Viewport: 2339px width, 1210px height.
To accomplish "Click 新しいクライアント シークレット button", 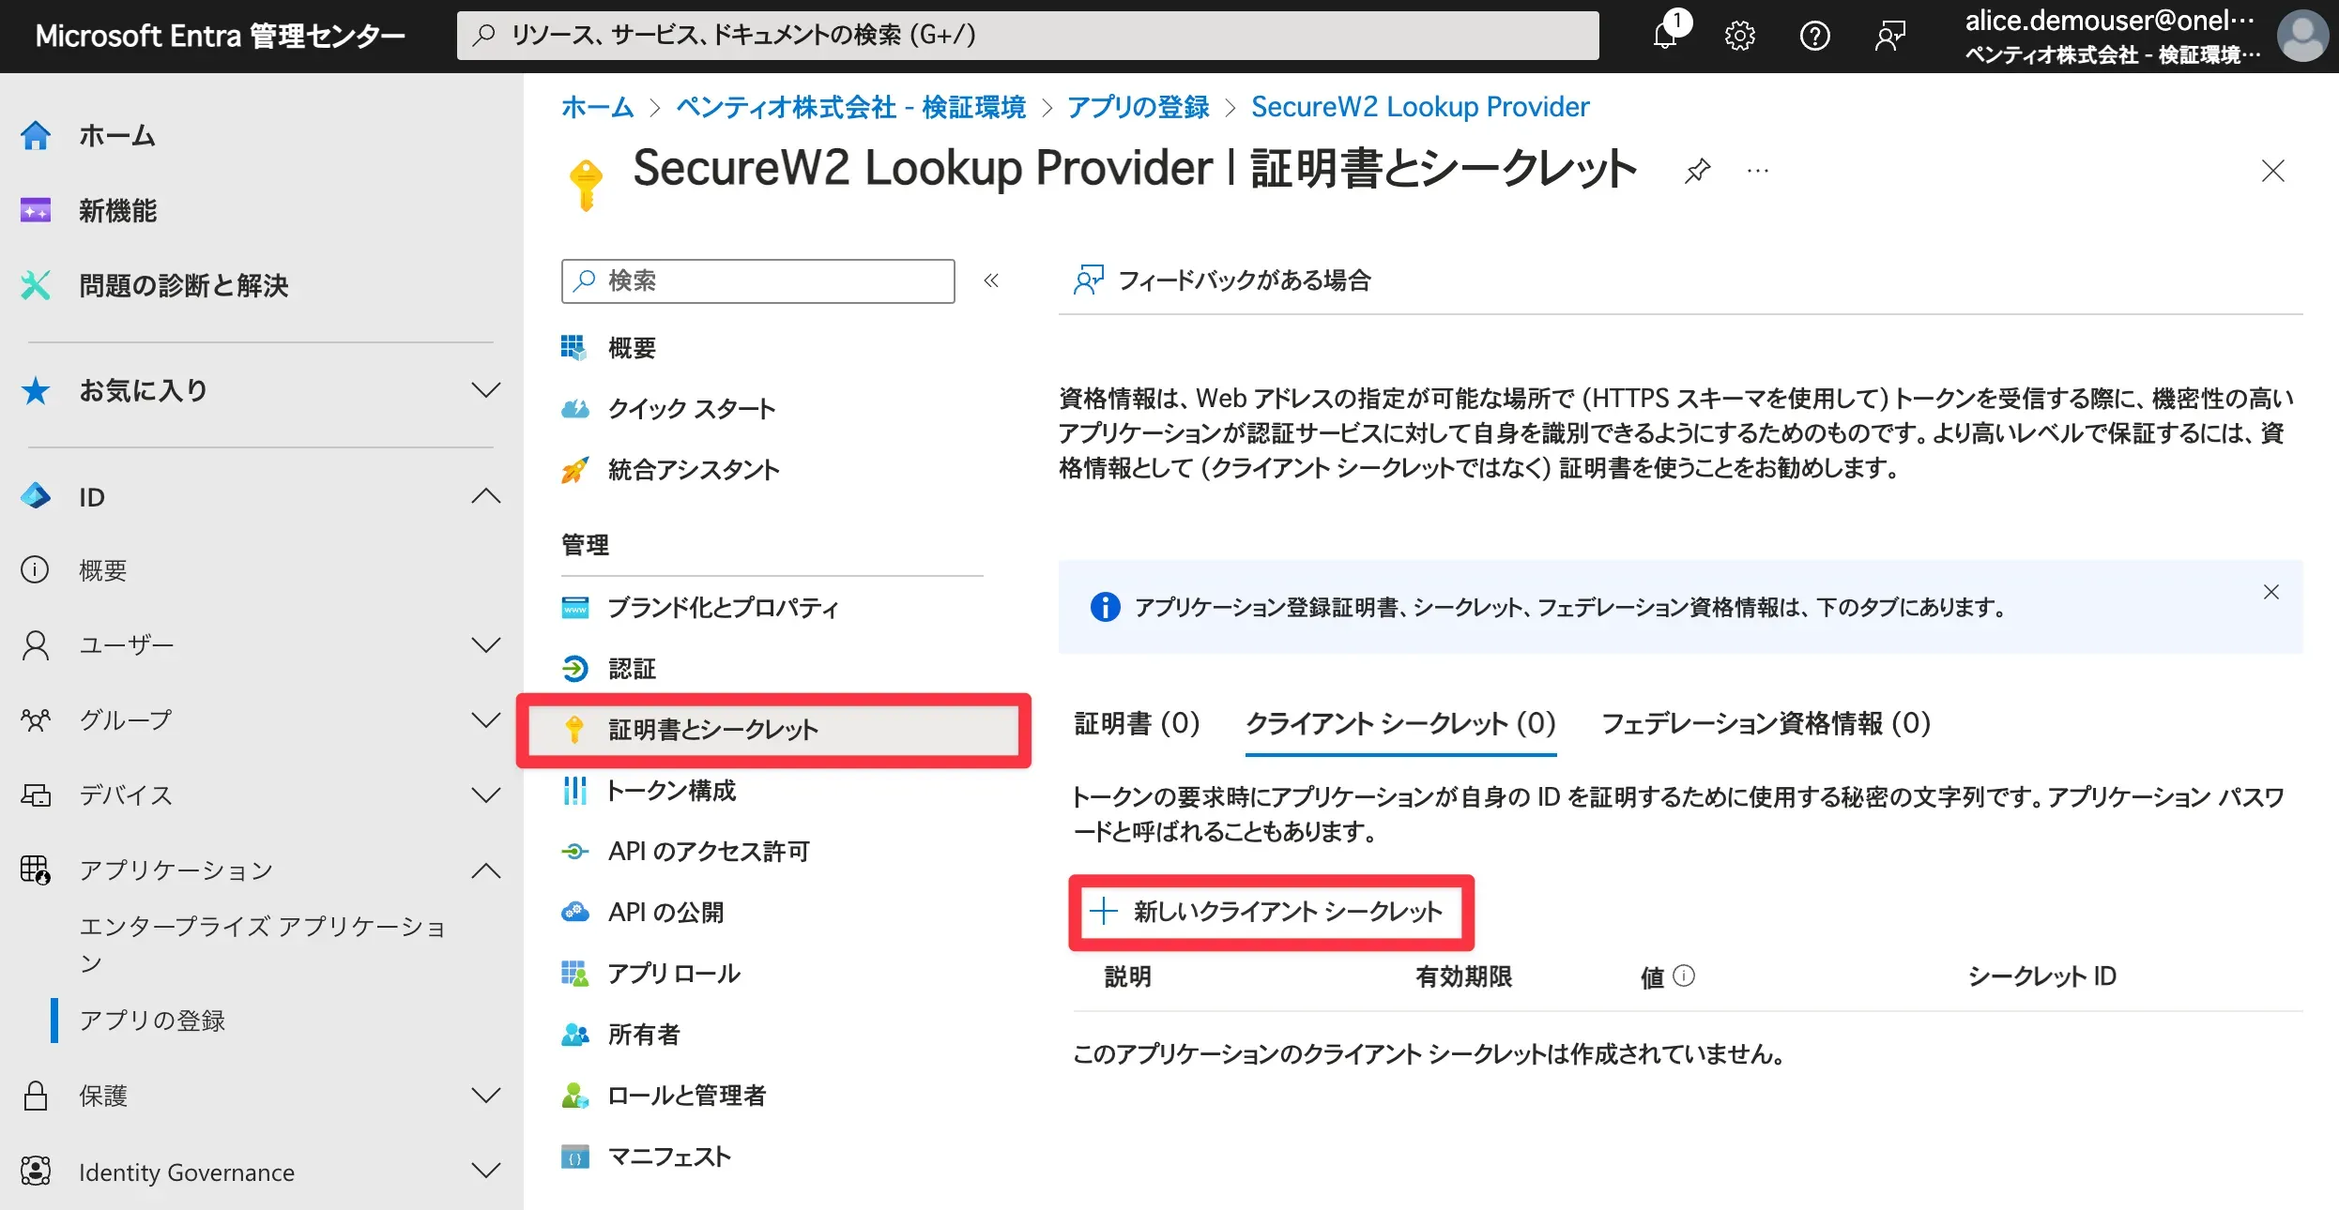I will click(x=1270, y=912).
